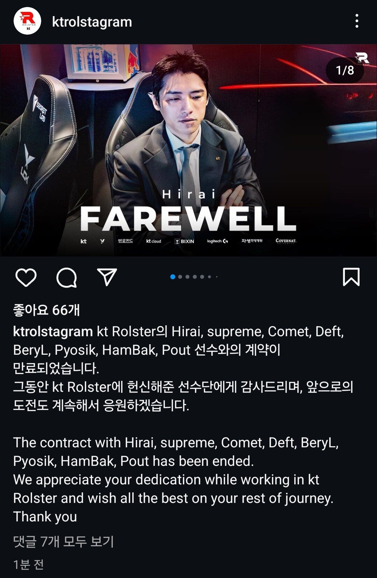Open the three-dot more options menu

(357, 21)
